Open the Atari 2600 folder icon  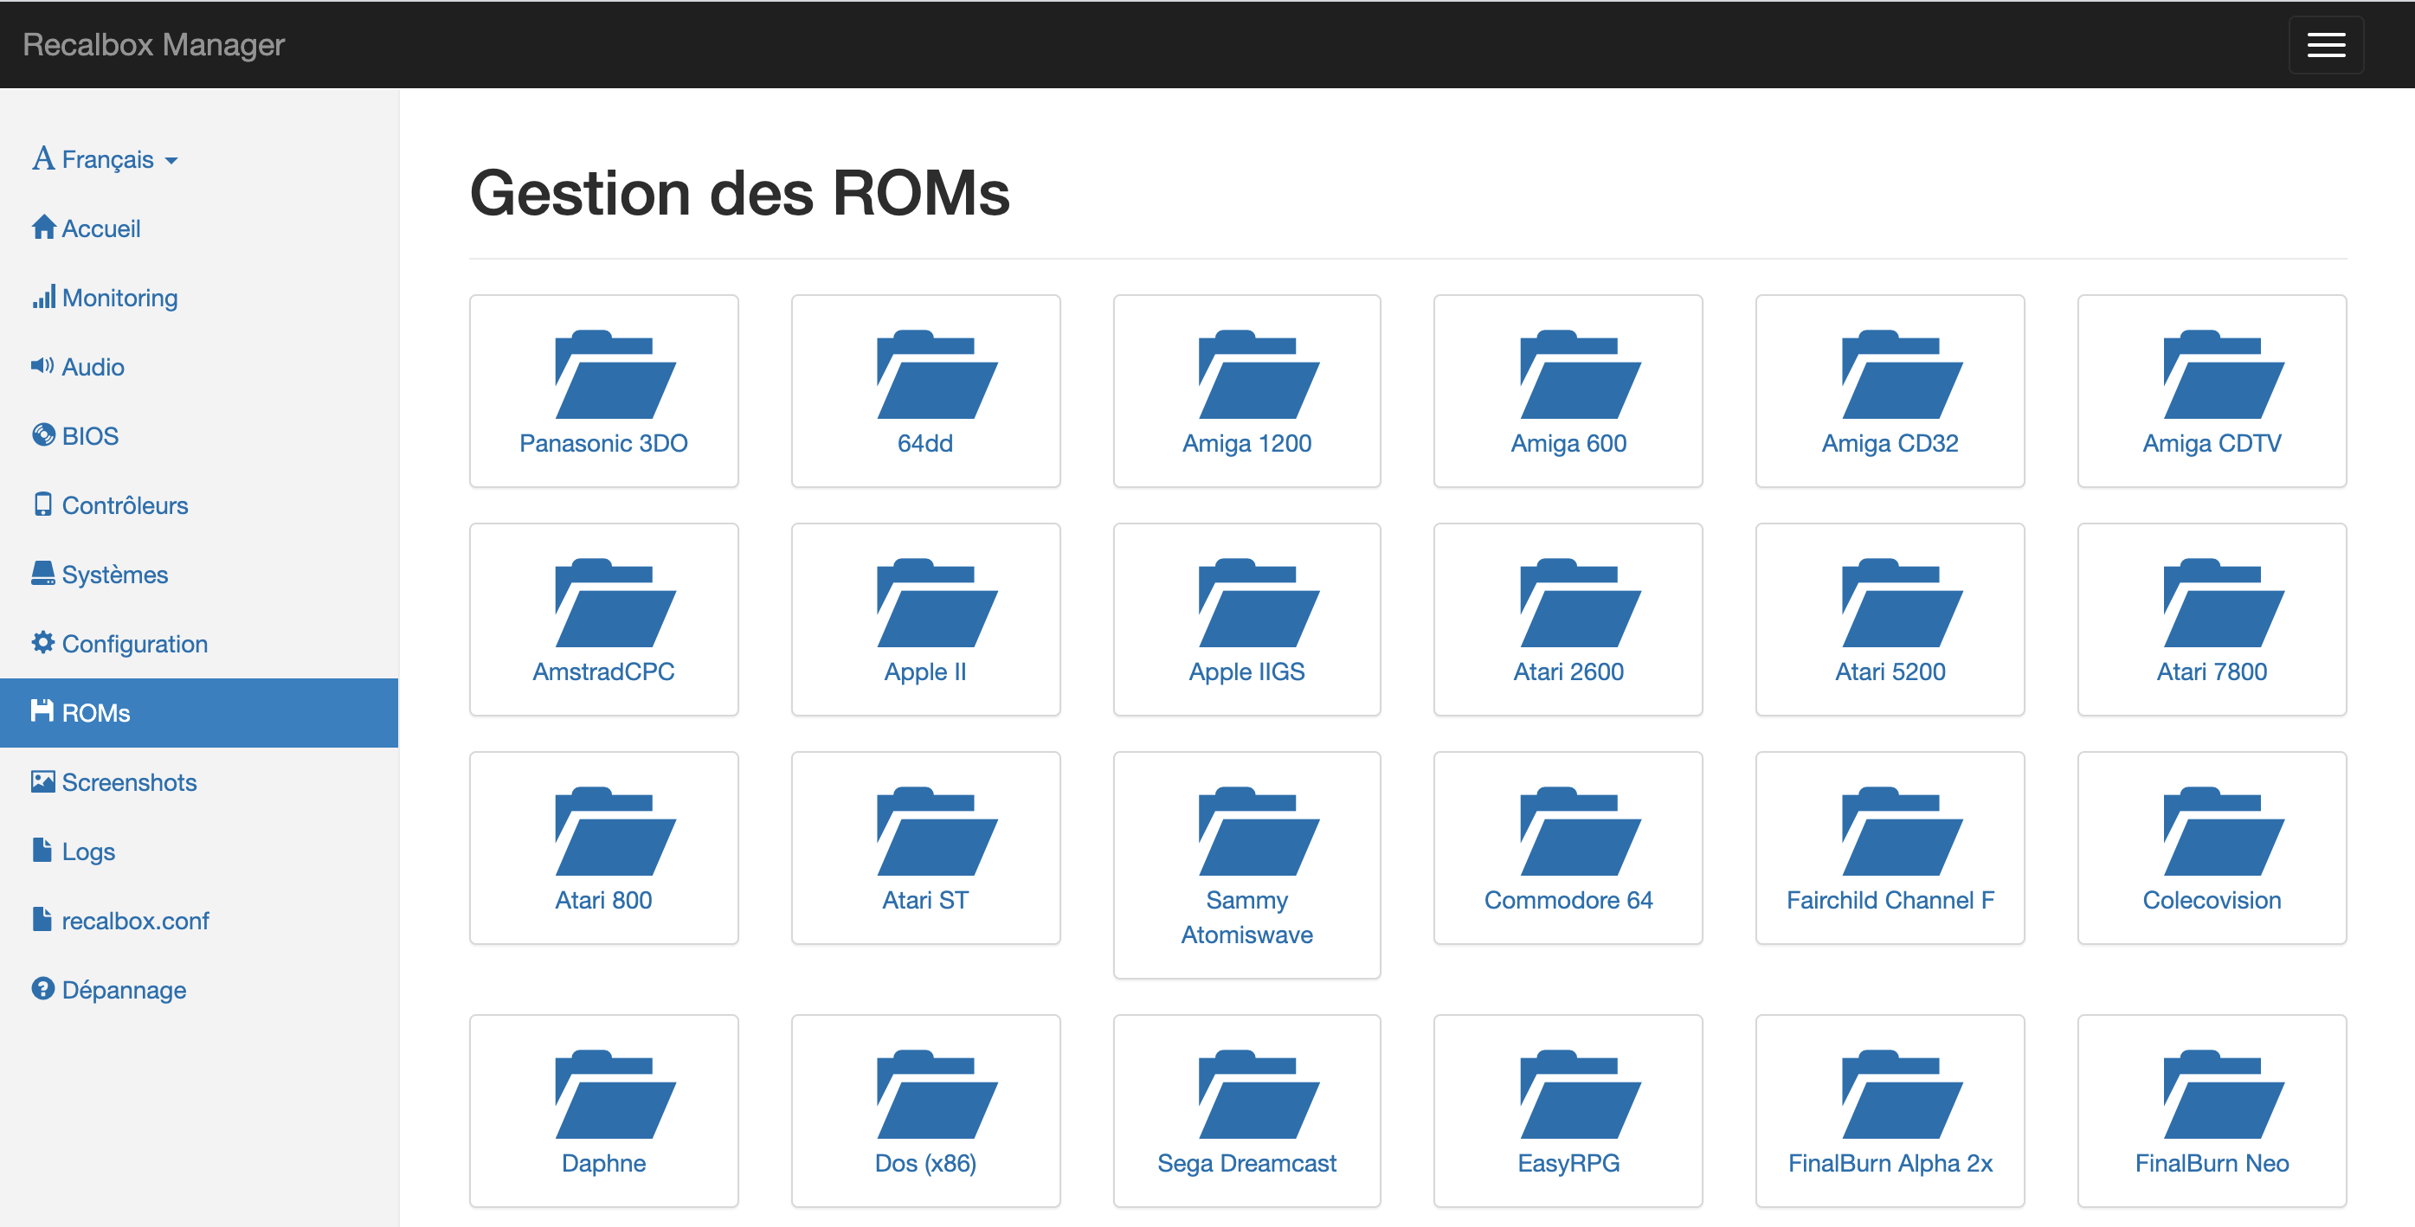click(1580, 603)
